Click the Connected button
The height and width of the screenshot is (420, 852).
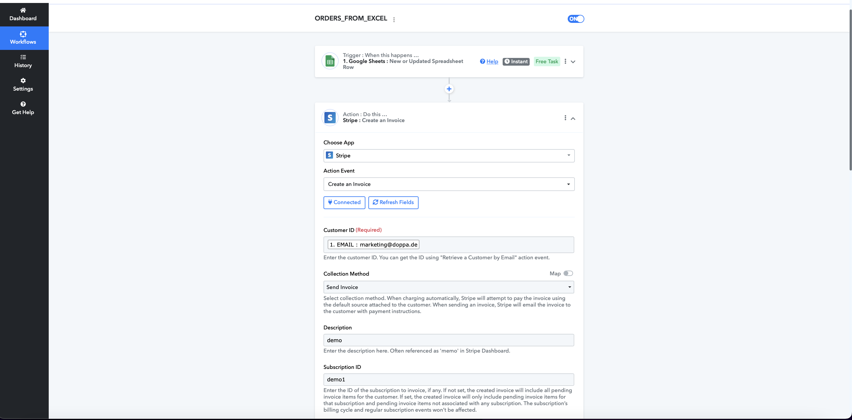tap(344, 202)
